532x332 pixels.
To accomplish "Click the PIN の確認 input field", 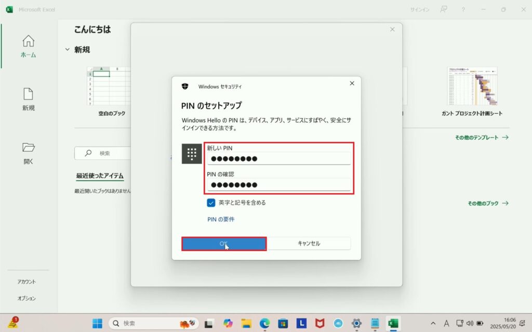I will pos(279,184).
